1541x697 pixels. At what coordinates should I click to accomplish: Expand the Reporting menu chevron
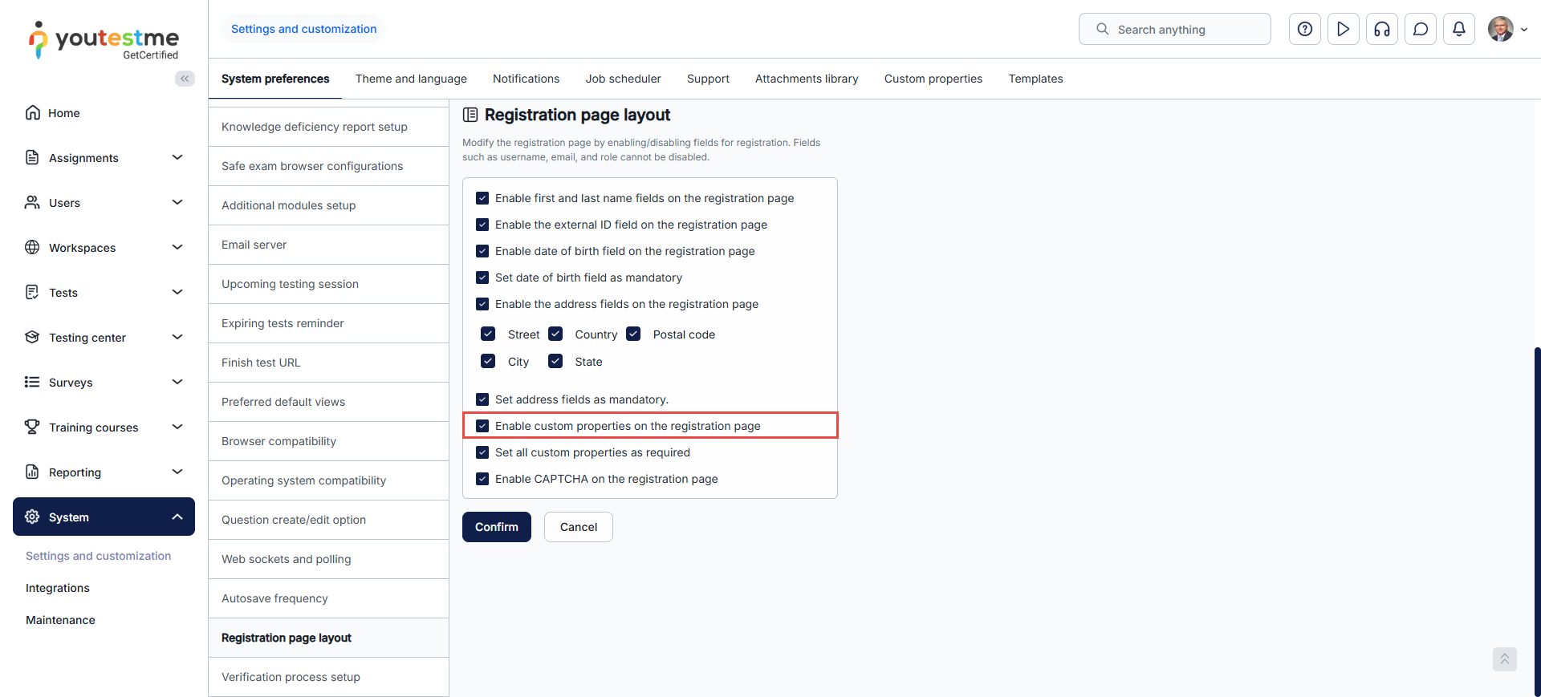[177, 472]
